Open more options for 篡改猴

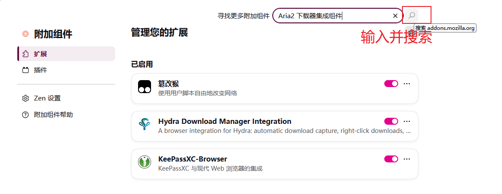pyautogui.click(x=407, y=84)
